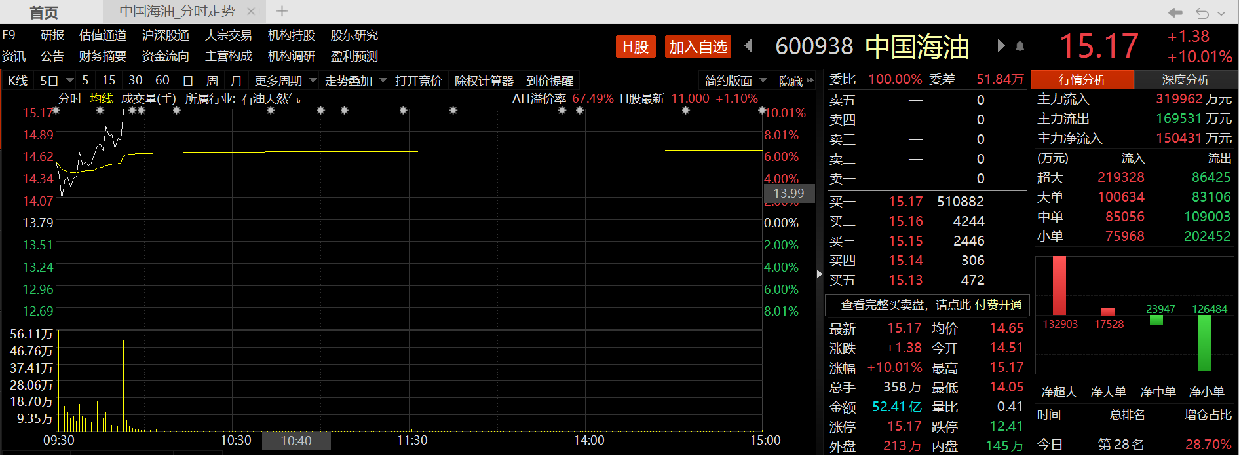Click the 主力净流入 value 150431
This screenshot has height=455, width=1239.
[1179, 138]
